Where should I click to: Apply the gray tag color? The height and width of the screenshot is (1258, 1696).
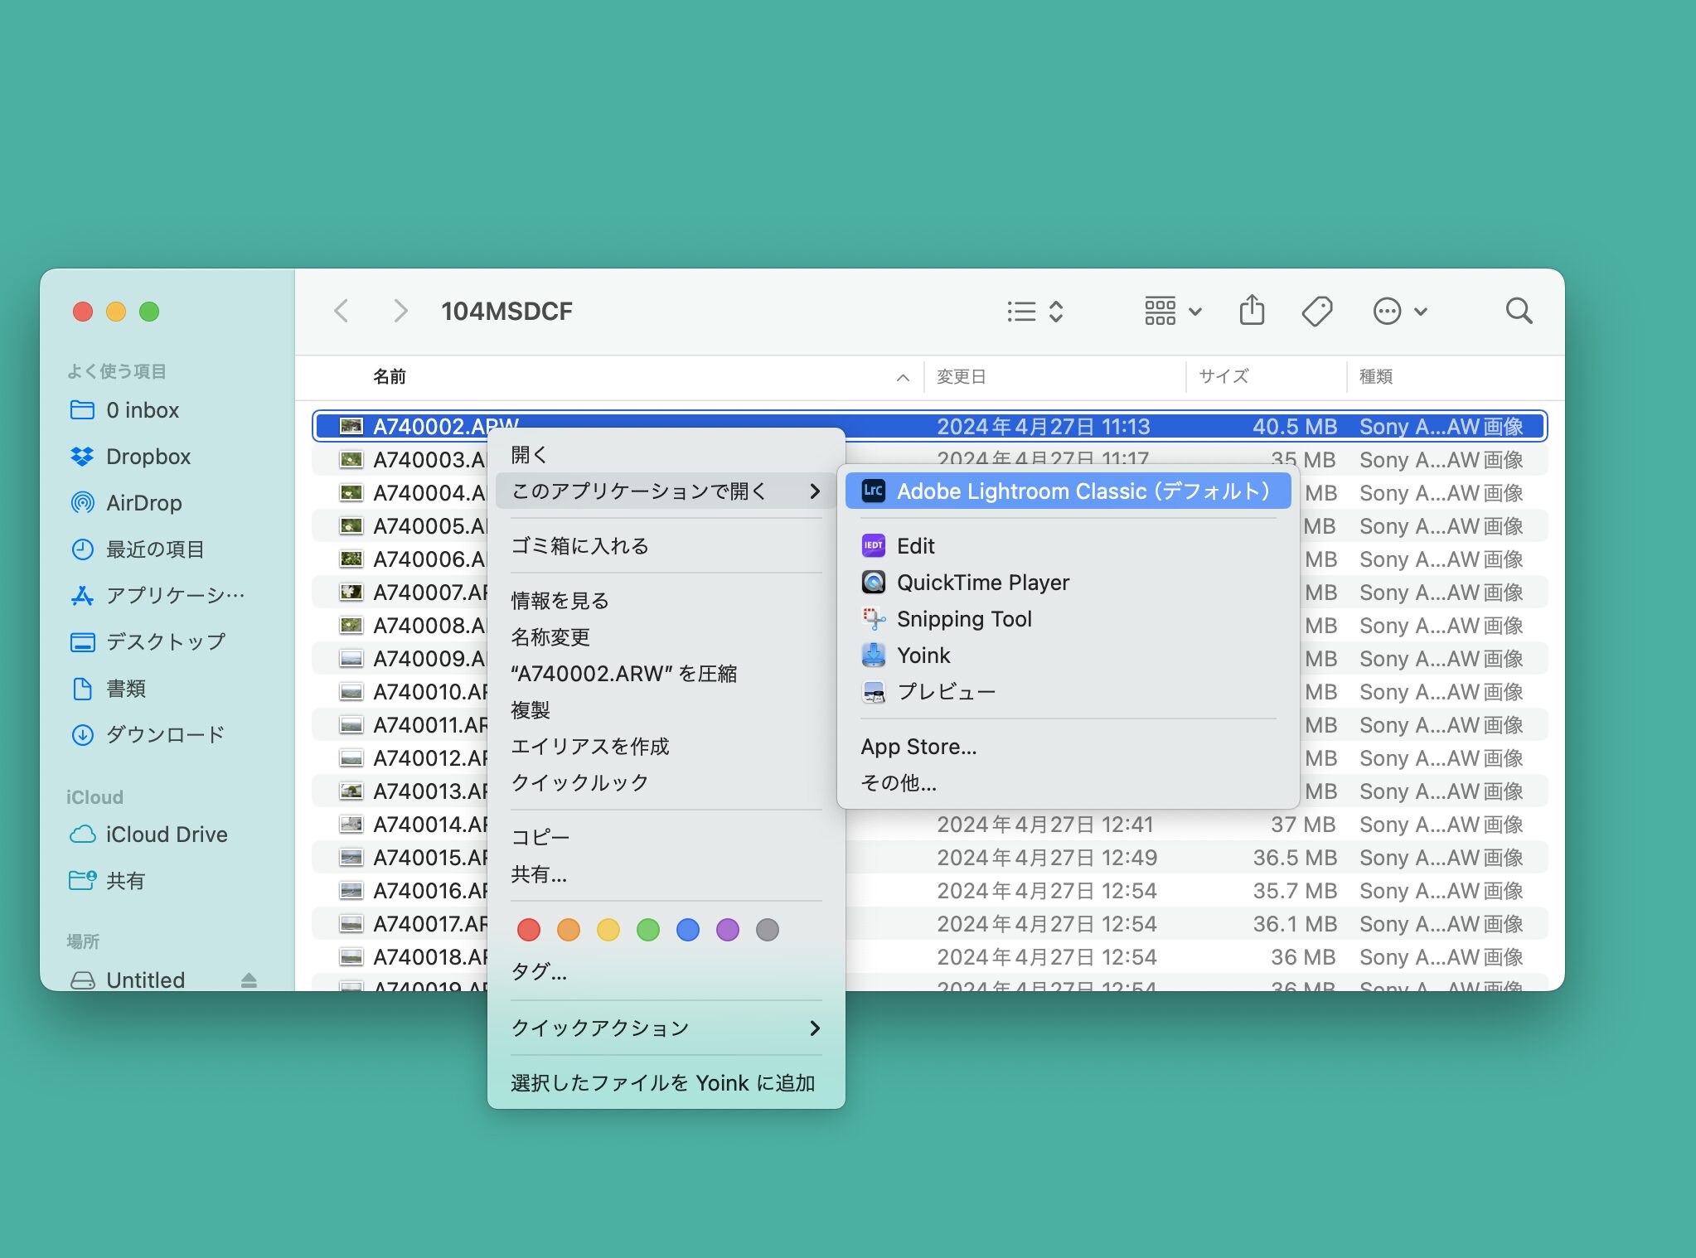point(768,930)
